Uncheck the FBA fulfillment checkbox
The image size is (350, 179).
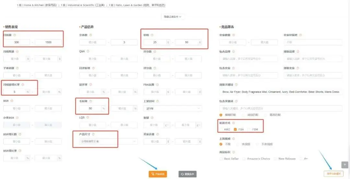click(236, 129)
